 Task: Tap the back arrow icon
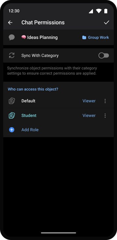pyautogui.click(x=10, y=23)
